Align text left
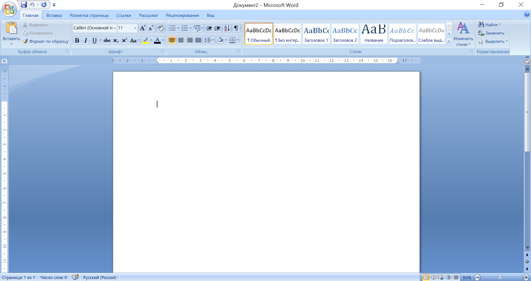The height and width of the screenshot is (281, 531). click(x=172, y=40)
